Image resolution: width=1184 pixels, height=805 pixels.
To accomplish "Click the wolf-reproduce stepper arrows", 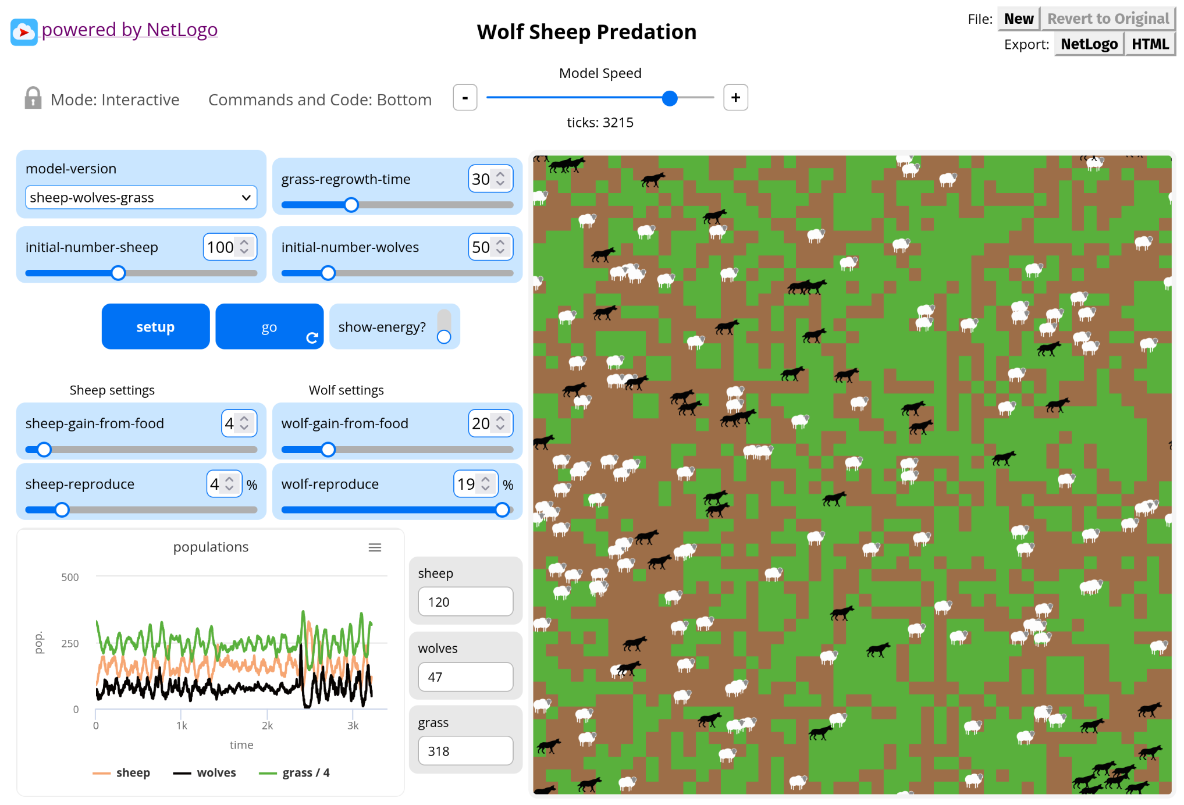I will 486,484.
